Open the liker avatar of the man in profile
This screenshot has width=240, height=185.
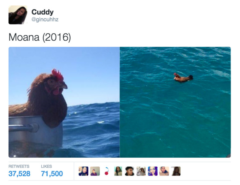(x=130, y=171)
